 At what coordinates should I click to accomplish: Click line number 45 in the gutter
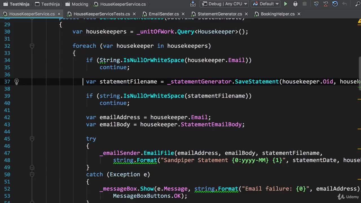click(7, 139)
